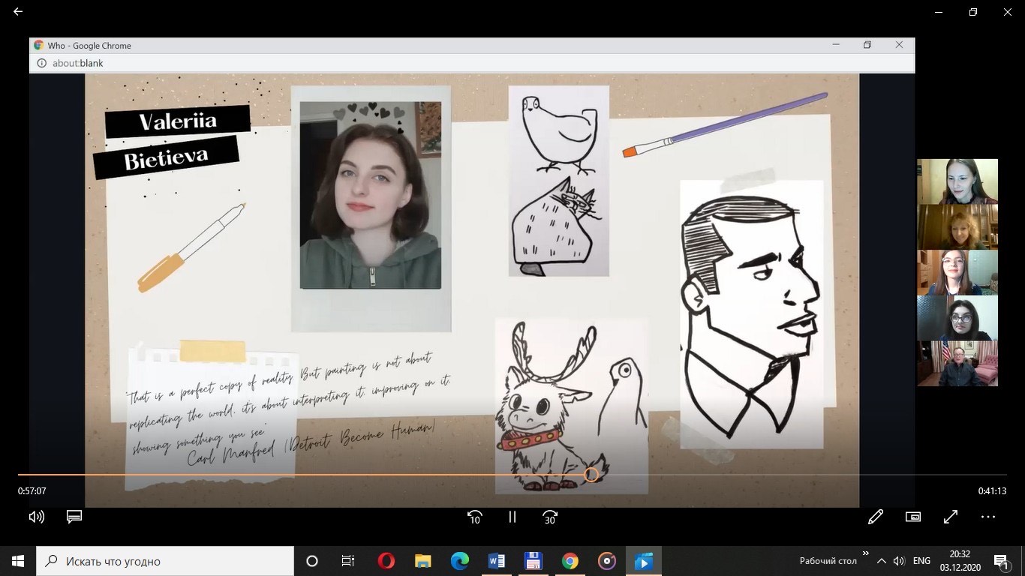Pause the video playback

click(512, 517)
